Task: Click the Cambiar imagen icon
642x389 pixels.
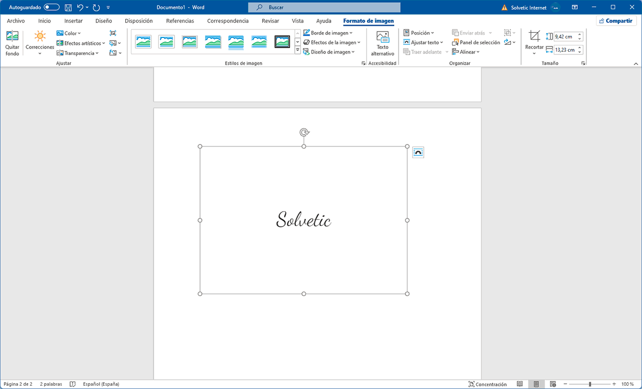Action: tap(113, 43)
